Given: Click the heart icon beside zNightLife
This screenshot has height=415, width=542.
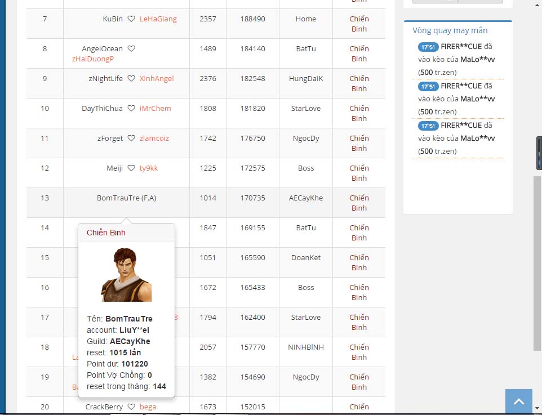Looking at the screenshot, I should point(131,79).
